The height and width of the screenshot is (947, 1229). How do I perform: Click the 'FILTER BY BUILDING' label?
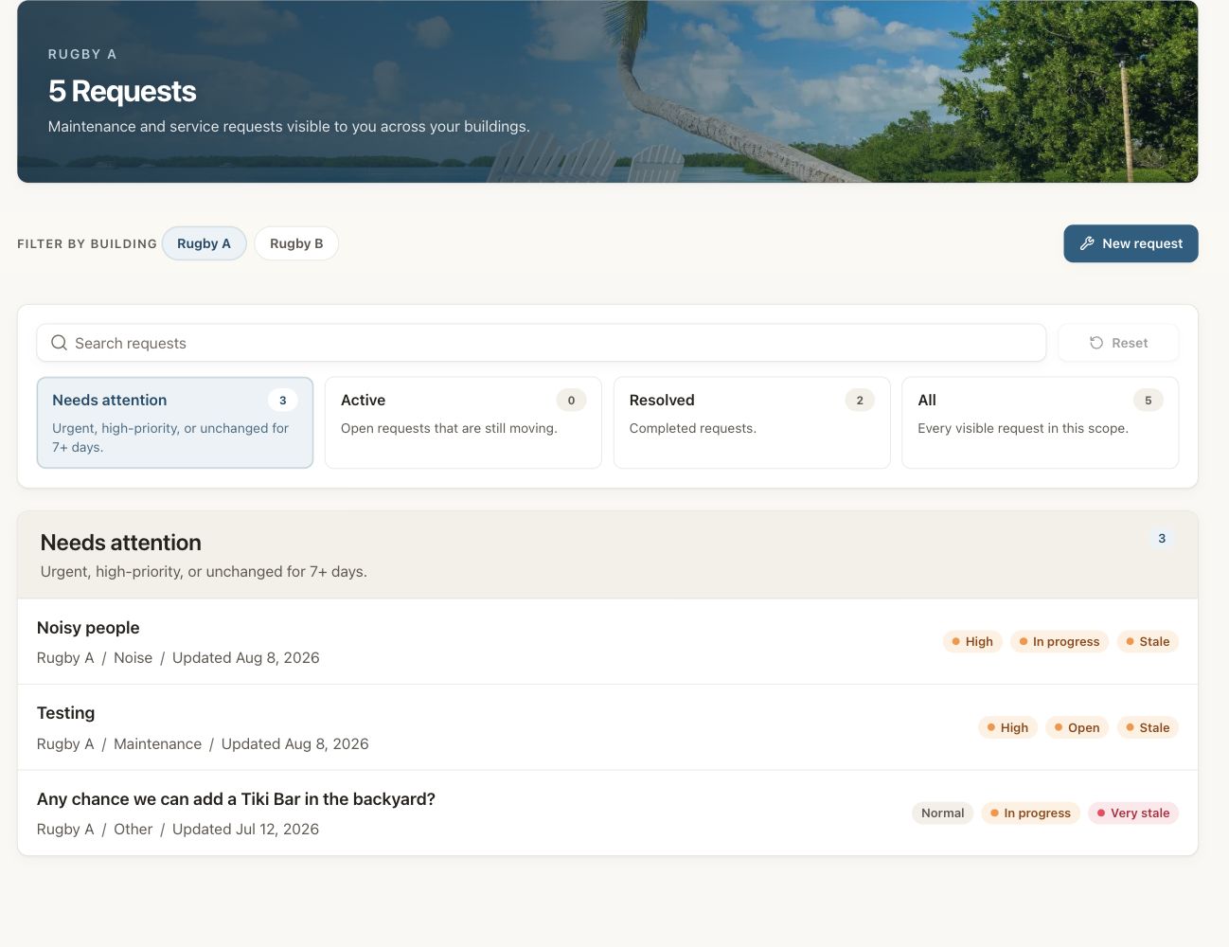[x=87, y=243]
